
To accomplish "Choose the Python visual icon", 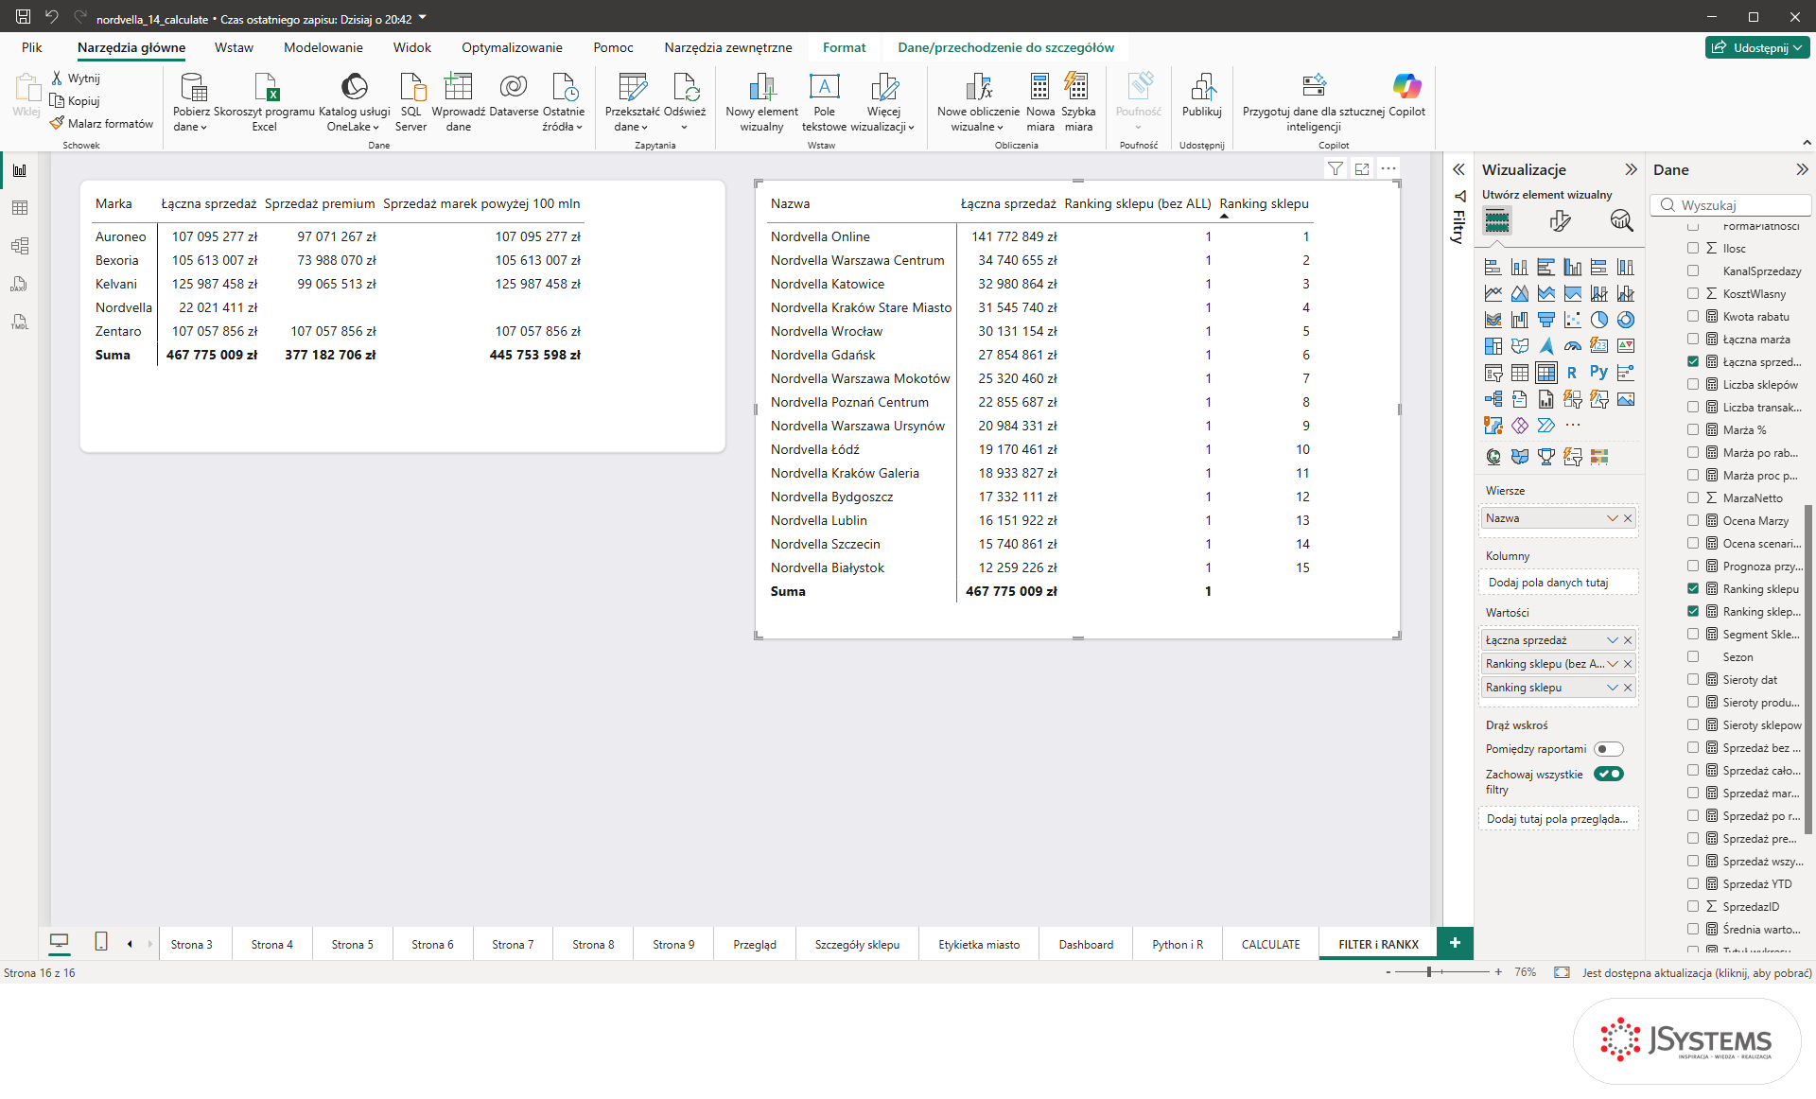I will [x=1598, y=373].
